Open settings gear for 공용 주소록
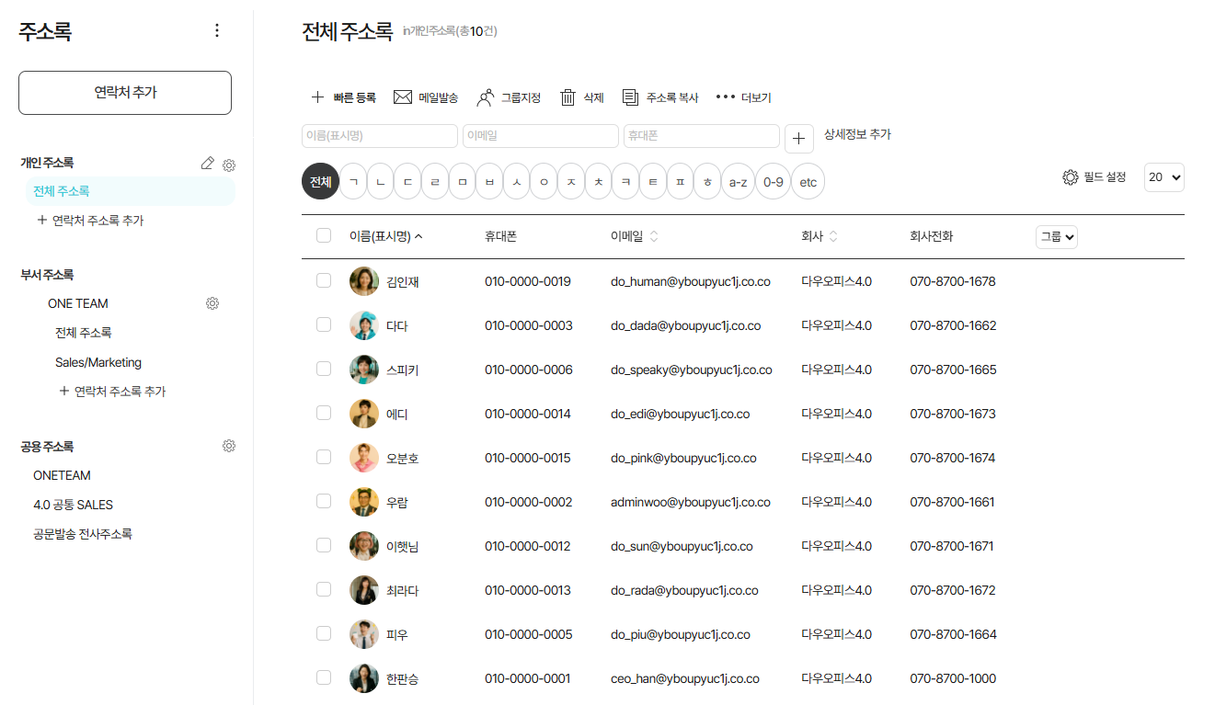 coord(229,446)
